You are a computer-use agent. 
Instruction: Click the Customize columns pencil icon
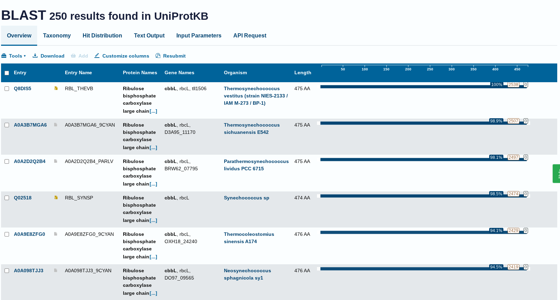97,55
